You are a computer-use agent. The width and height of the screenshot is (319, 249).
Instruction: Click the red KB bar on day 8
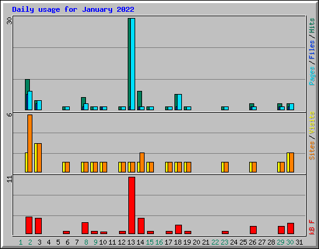pos(85,228)
